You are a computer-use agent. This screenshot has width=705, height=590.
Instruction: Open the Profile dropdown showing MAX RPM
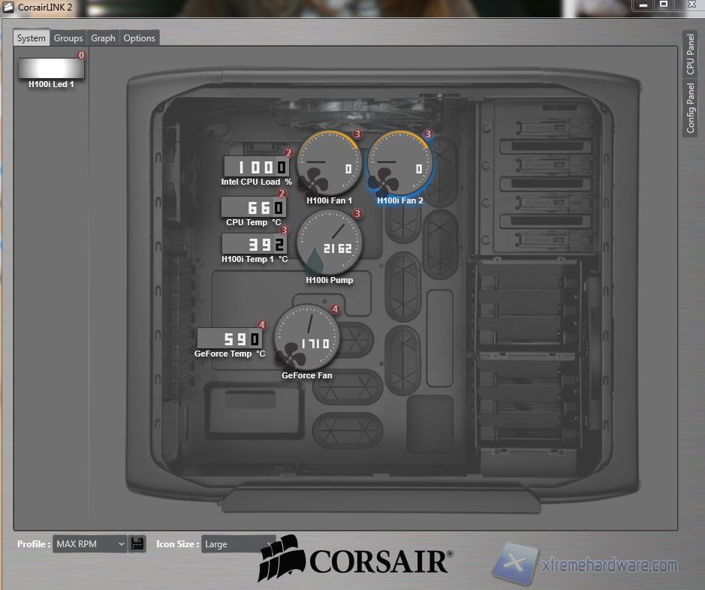click(89, 544)
